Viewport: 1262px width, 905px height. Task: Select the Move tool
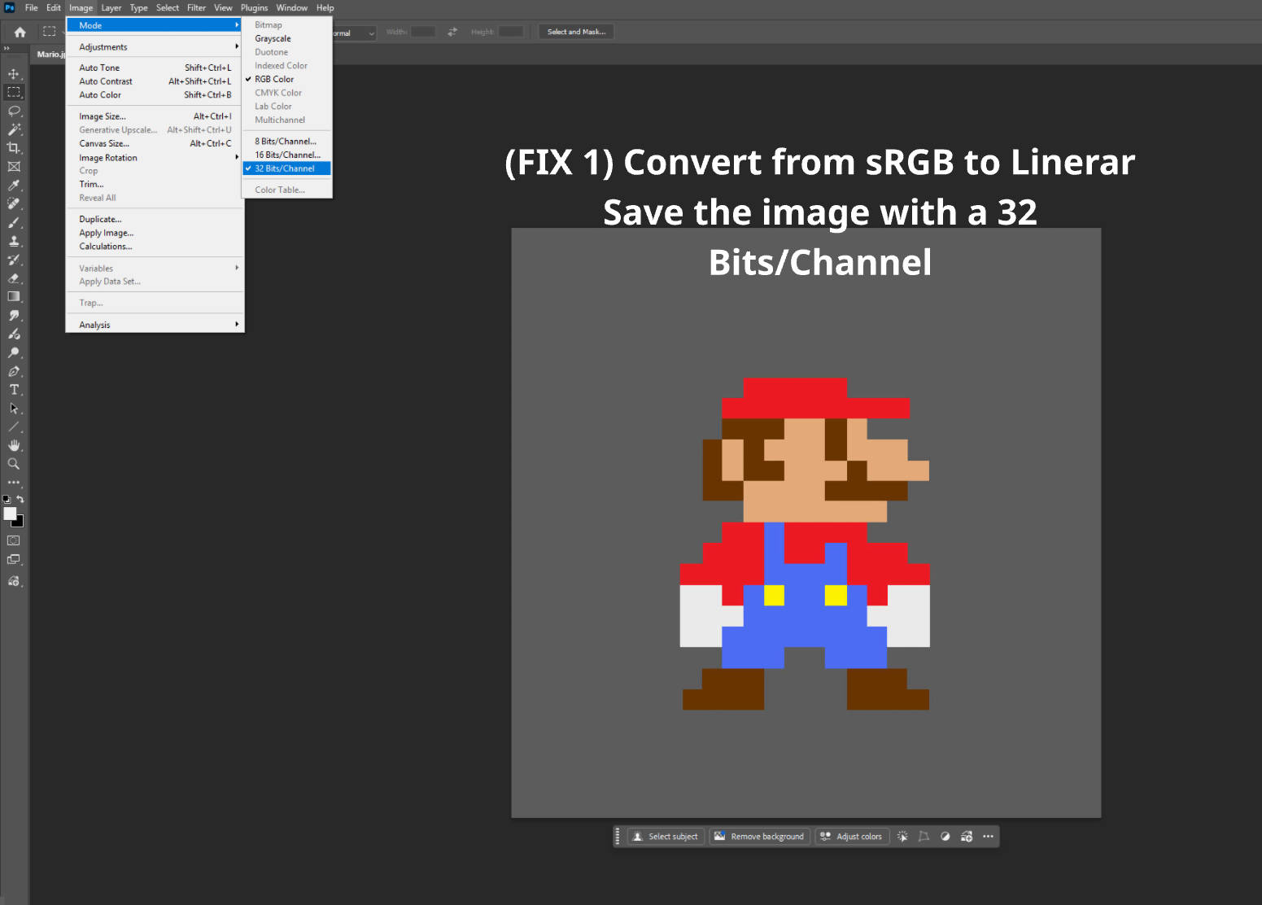(x=14, y=74)
